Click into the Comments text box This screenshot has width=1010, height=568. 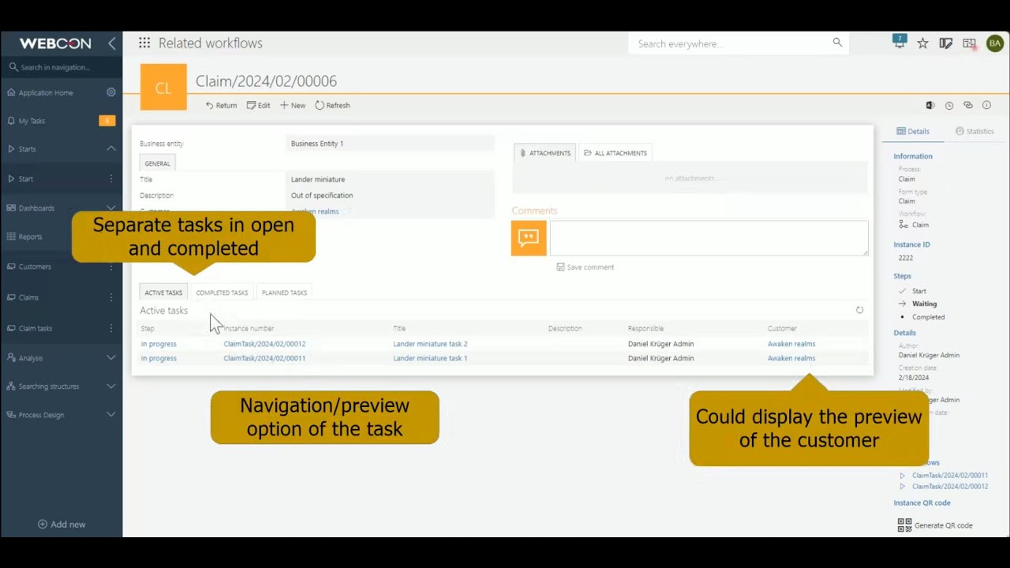pos(709,238)
